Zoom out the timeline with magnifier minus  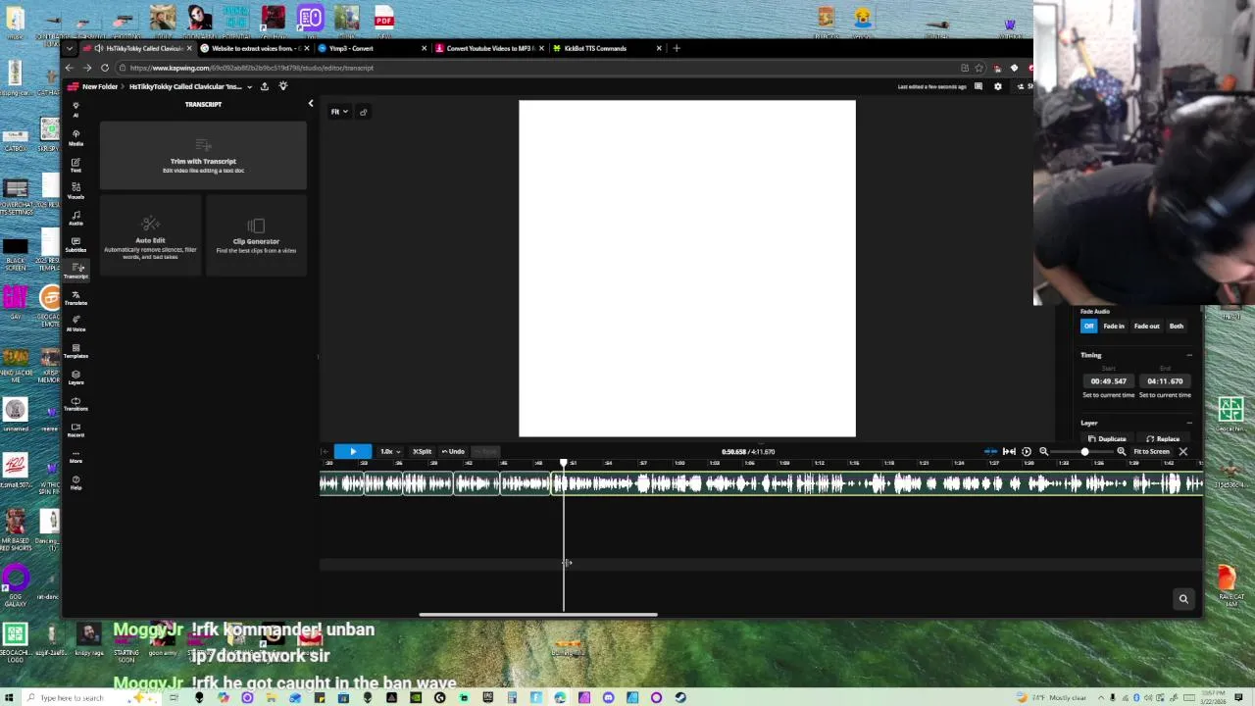[x=1043, y=451]
